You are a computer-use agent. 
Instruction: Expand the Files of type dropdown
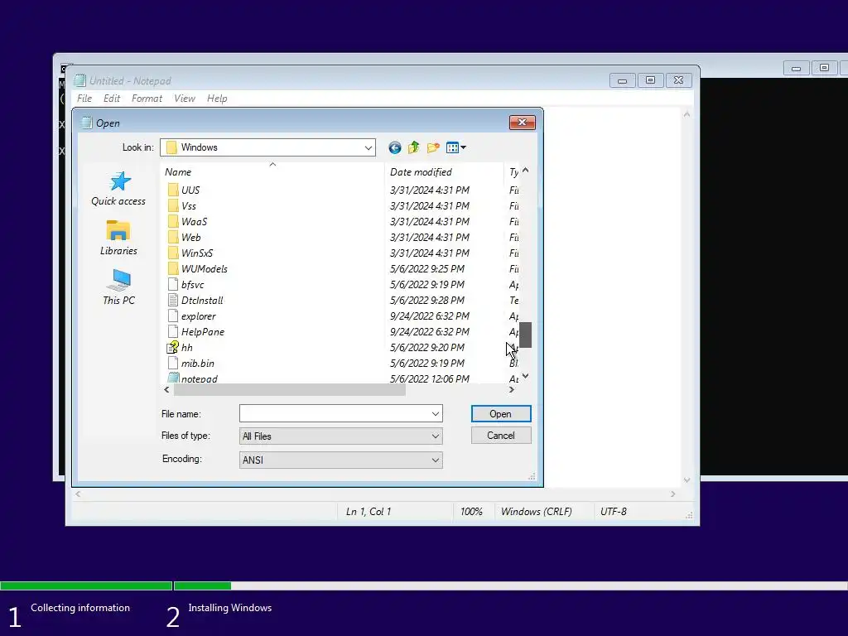tap(436, 436)
